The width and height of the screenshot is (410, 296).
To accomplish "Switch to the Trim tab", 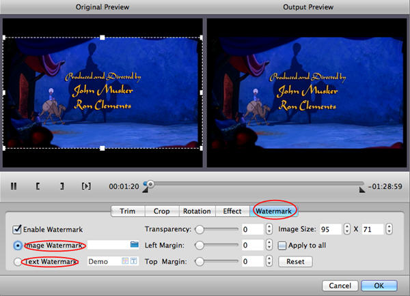I will (128, 211).
